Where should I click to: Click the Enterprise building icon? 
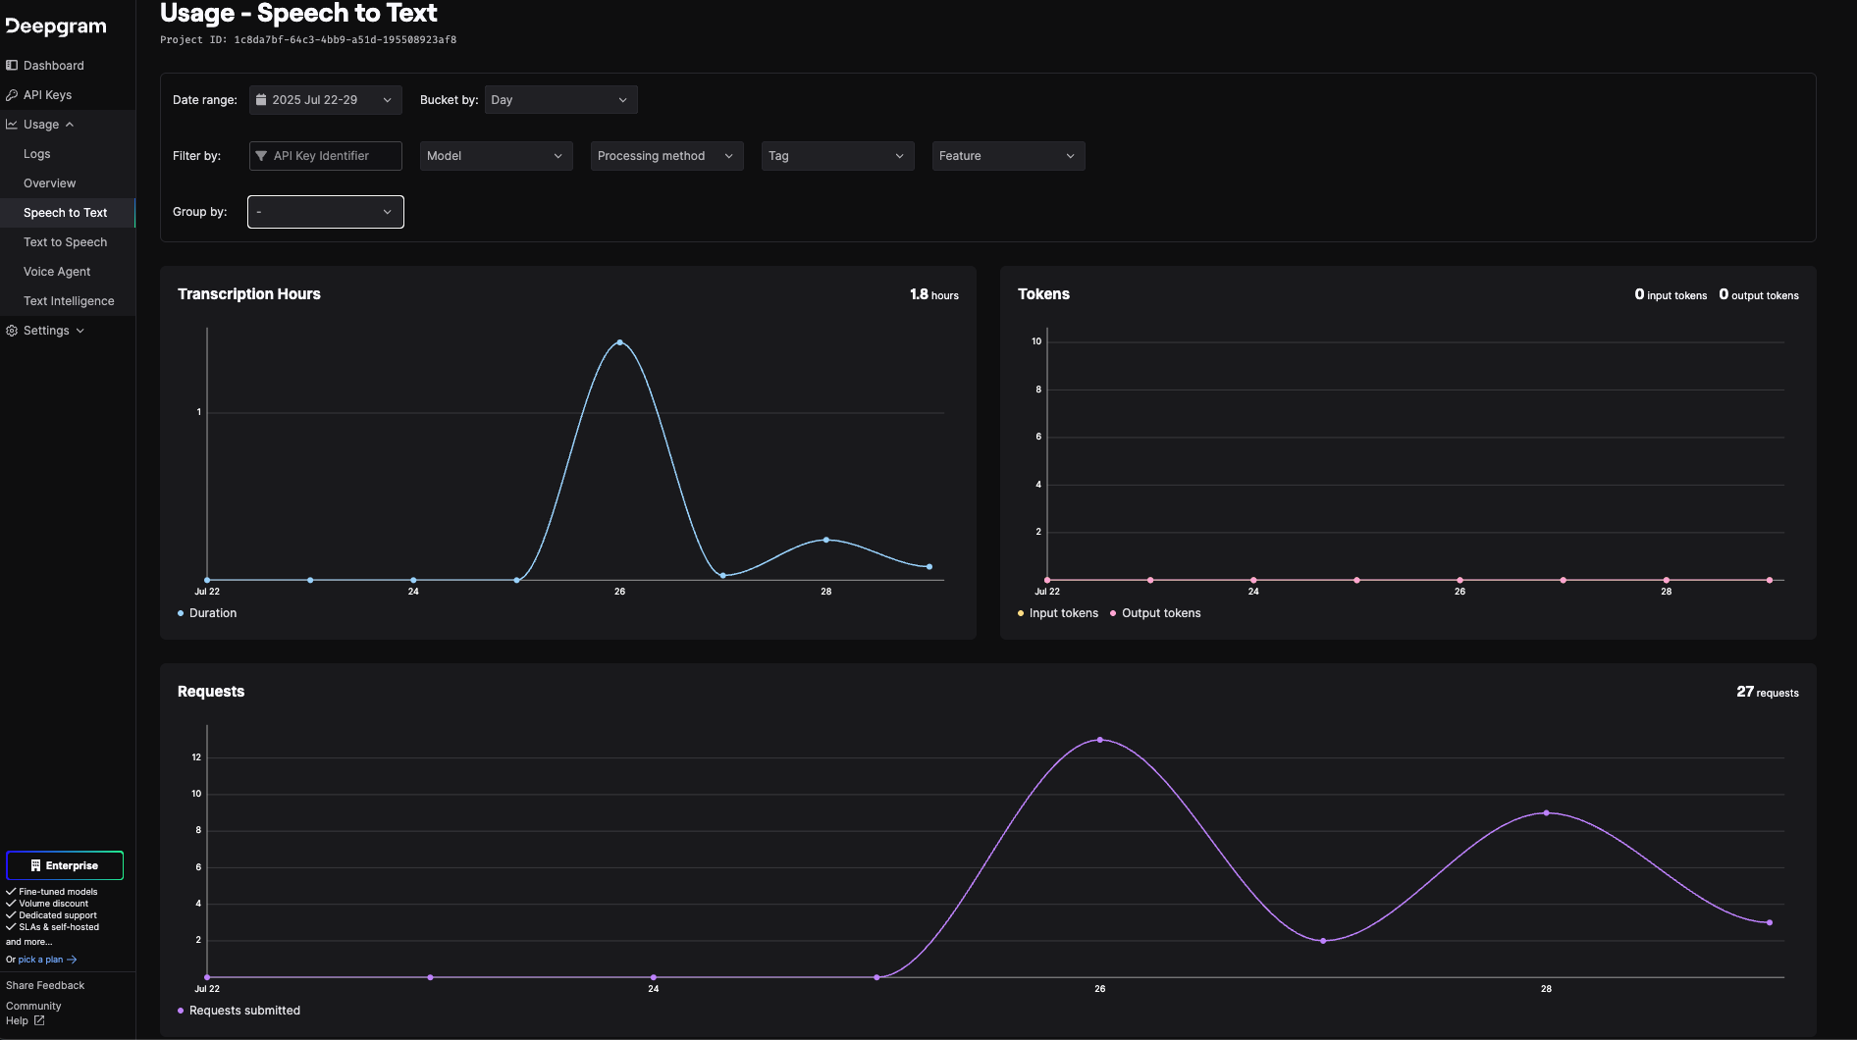tap(36, 865)
